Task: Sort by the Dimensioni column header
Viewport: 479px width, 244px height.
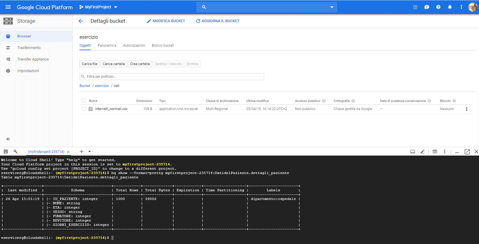Action: (144, 101)
